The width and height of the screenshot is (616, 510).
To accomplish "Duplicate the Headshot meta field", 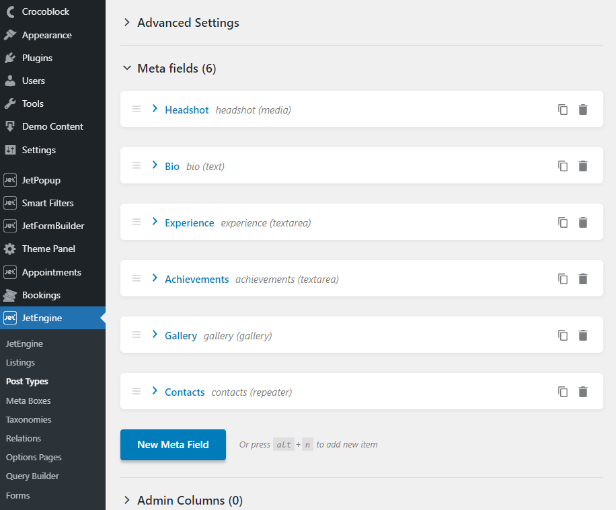I will tap(563, 110).
